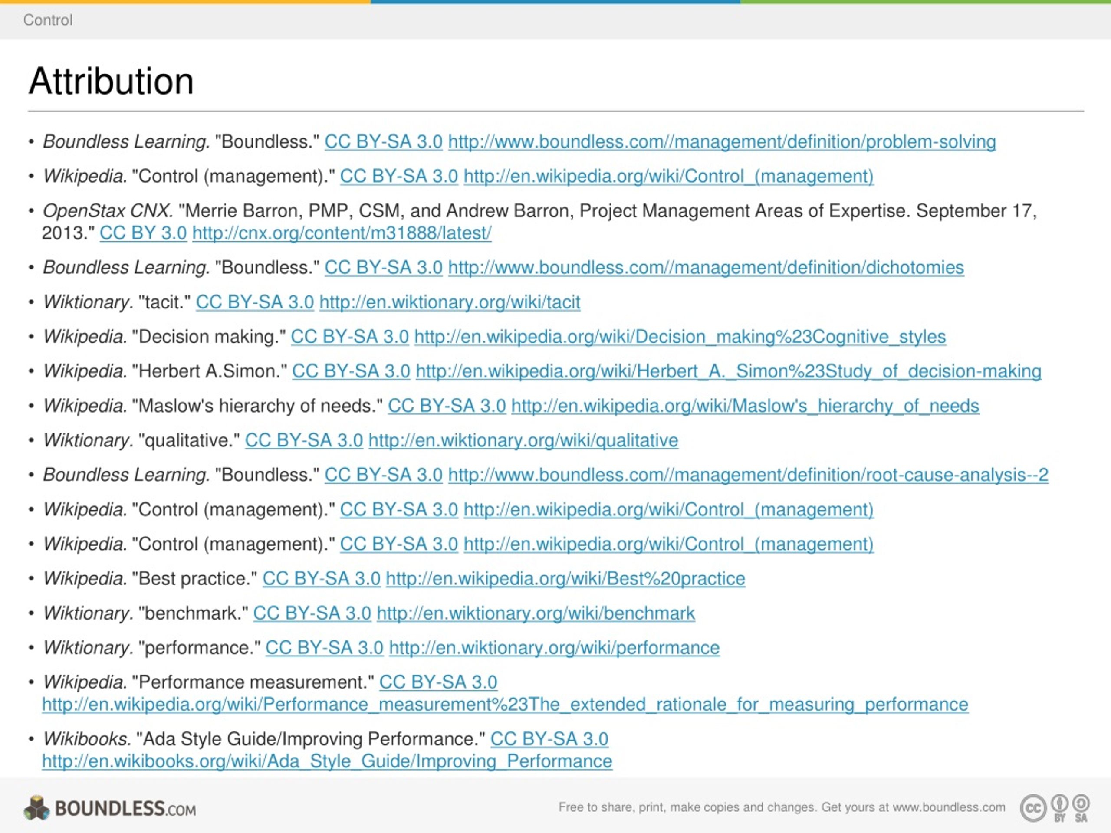Click the Boundless.com cube logo
The image size is (1111, 833).
36,808
